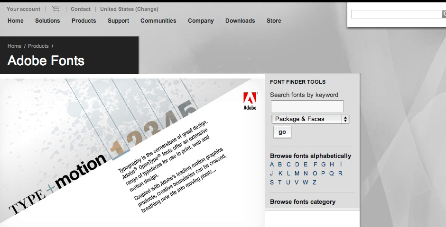
Task: Browse fonts starting with letter S
Action: (272, 183)
